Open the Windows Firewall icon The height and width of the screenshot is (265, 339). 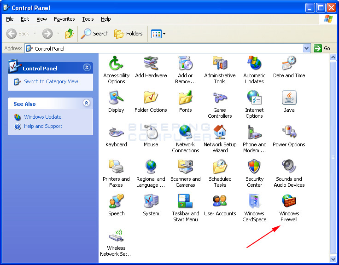tap(289, 202)
